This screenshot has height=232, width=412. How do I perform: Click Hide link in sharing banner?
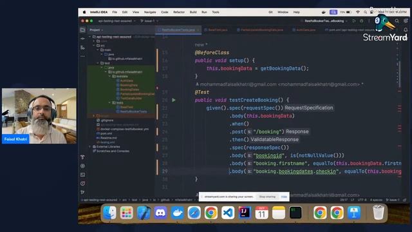tap(284, 197)
